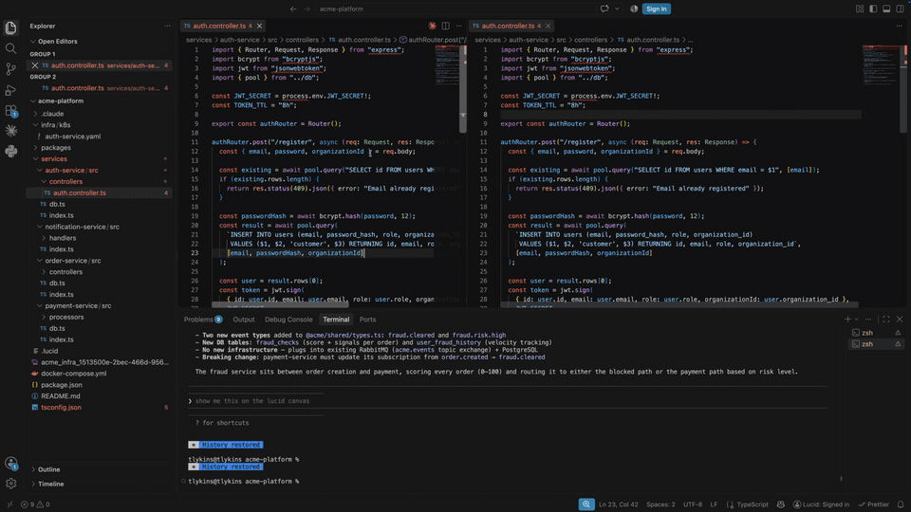Screen dimensions: 911x512
Task: Open the Source Control view
Action: [10, 69]
